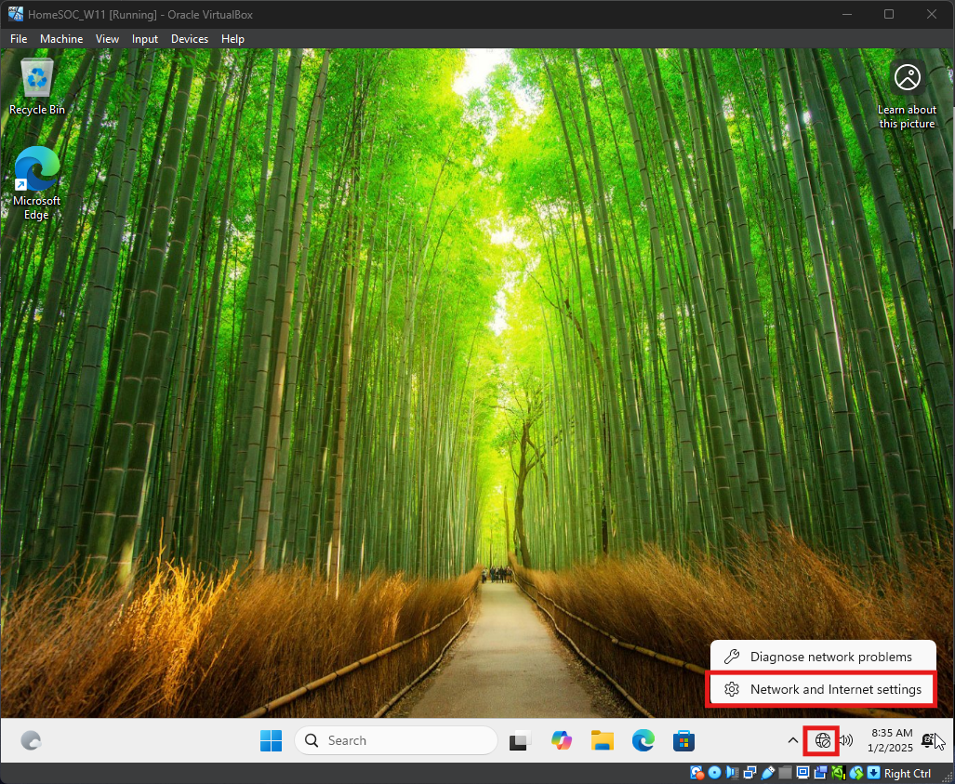Select the Recycle Bin desktop icon
The height and width of the screenshot is (784, 955).
[37, 86]
